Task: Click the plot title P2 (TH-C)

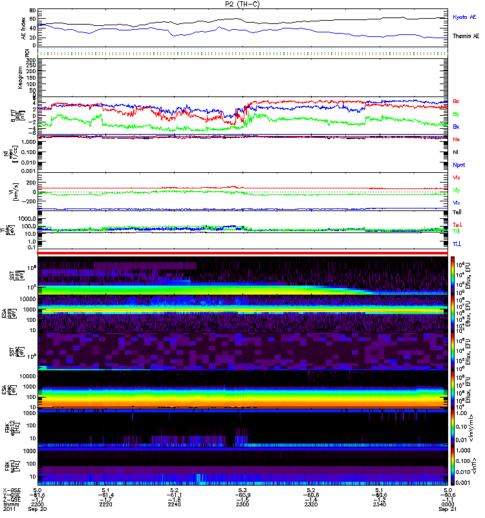Action: point(242,4)
